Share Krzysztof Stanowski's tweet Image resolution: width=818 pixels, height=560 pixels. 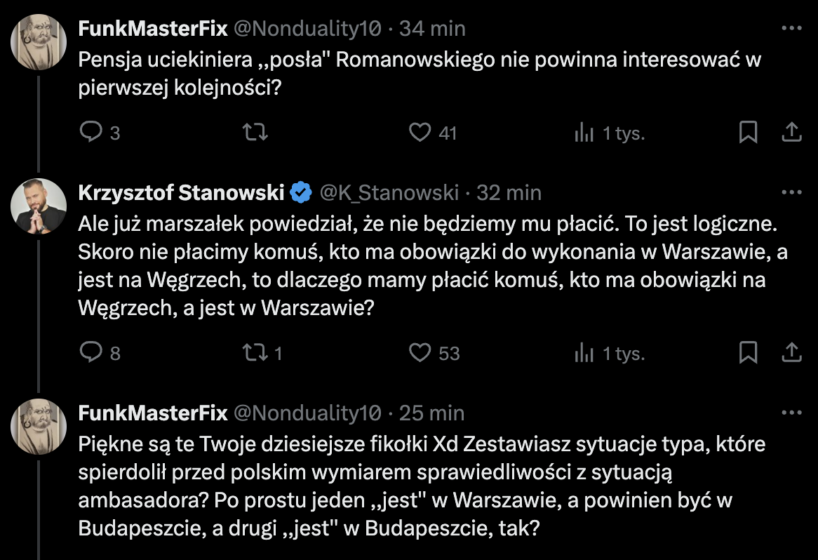791,352
